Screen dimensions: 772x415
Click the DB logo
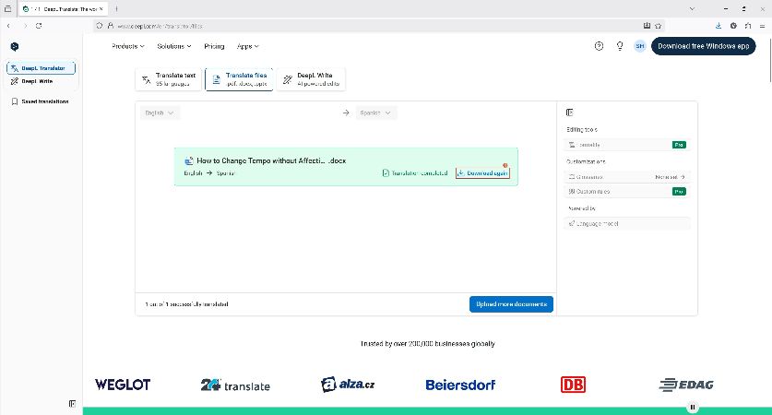(573, 385)
